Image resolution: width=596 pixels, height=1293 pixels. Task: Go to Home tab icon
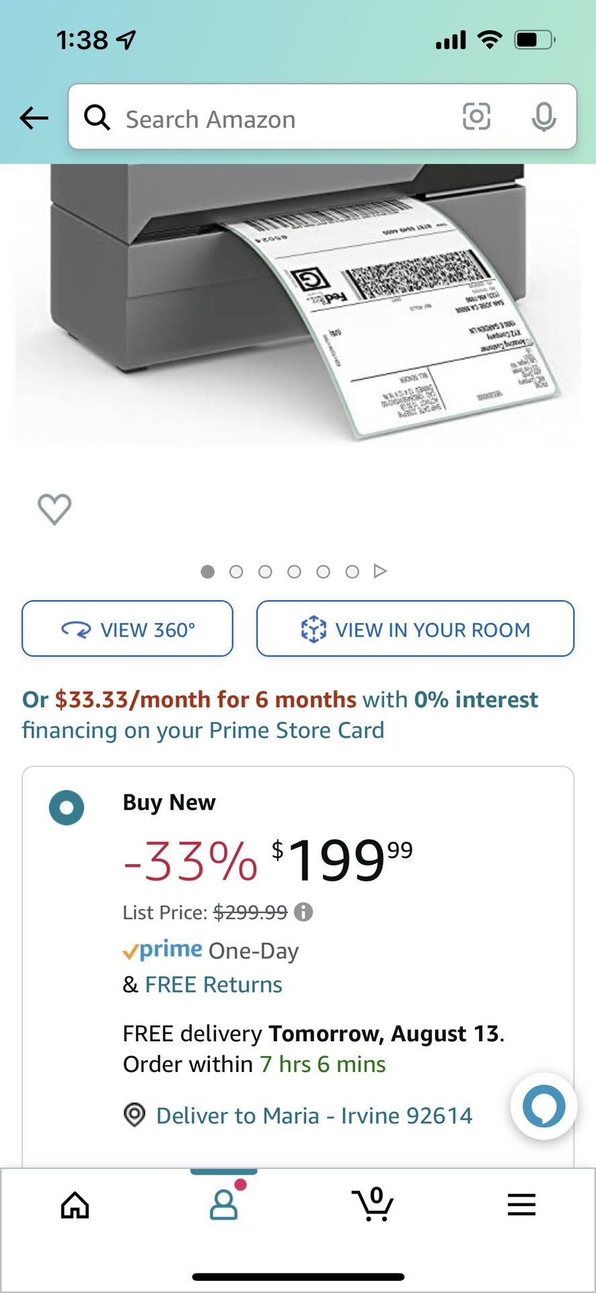75,1205
